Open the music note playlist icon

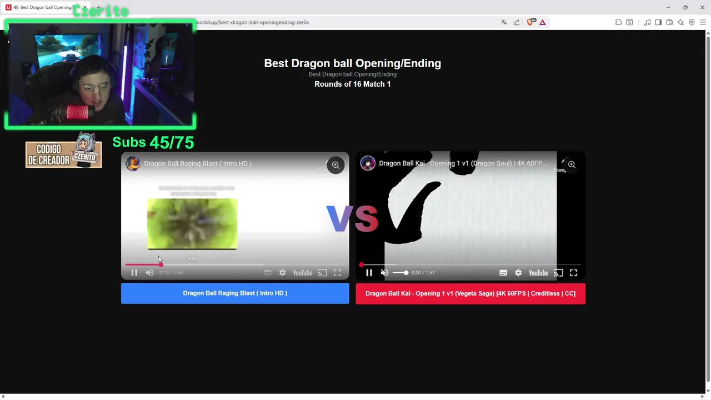tap(647, 22)
